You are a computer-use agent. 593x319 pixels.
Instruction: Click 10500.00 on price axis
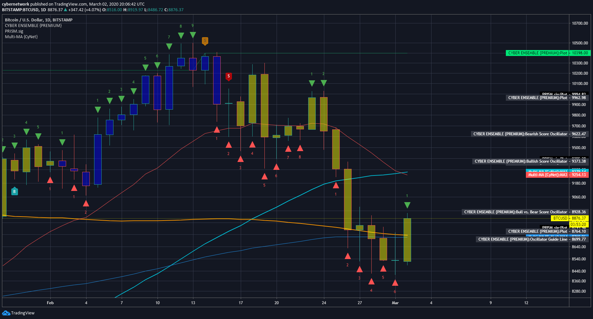tap(580, 43)
